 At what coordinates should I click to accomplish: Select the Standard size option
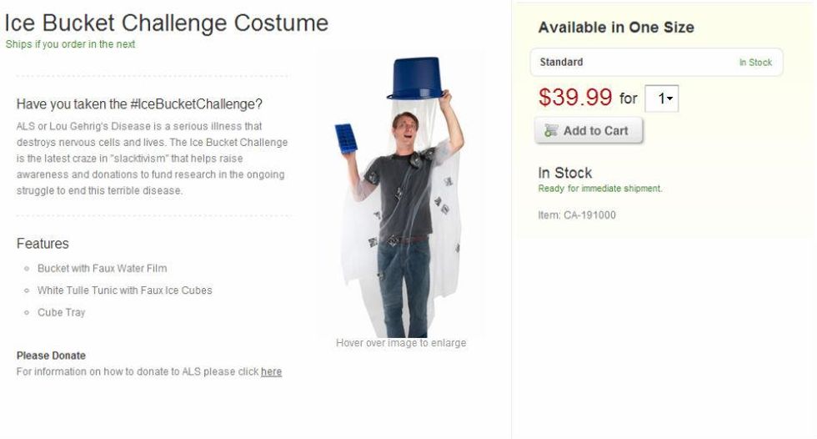coord(657,62)
